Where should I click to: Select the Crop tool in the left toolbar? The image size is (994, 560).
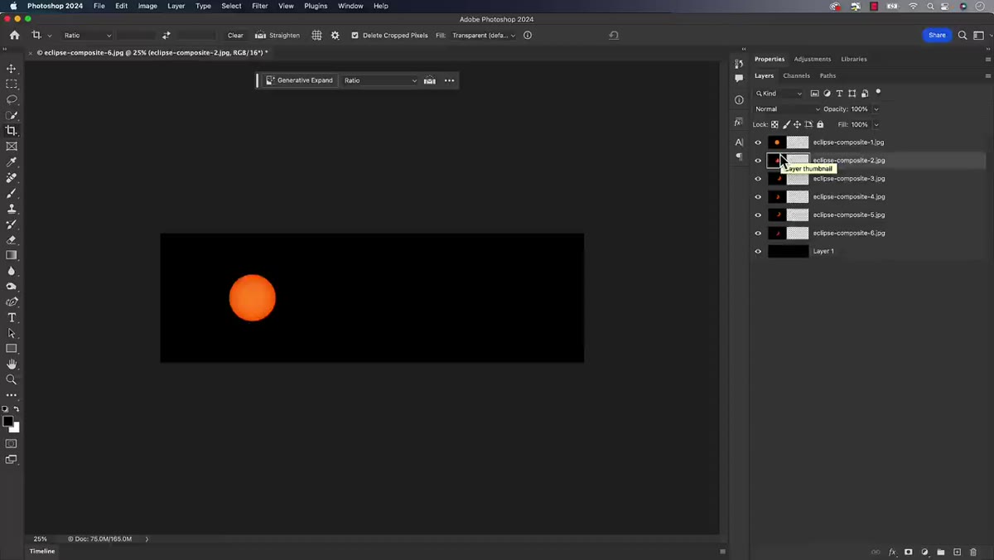tap(12, 131)
